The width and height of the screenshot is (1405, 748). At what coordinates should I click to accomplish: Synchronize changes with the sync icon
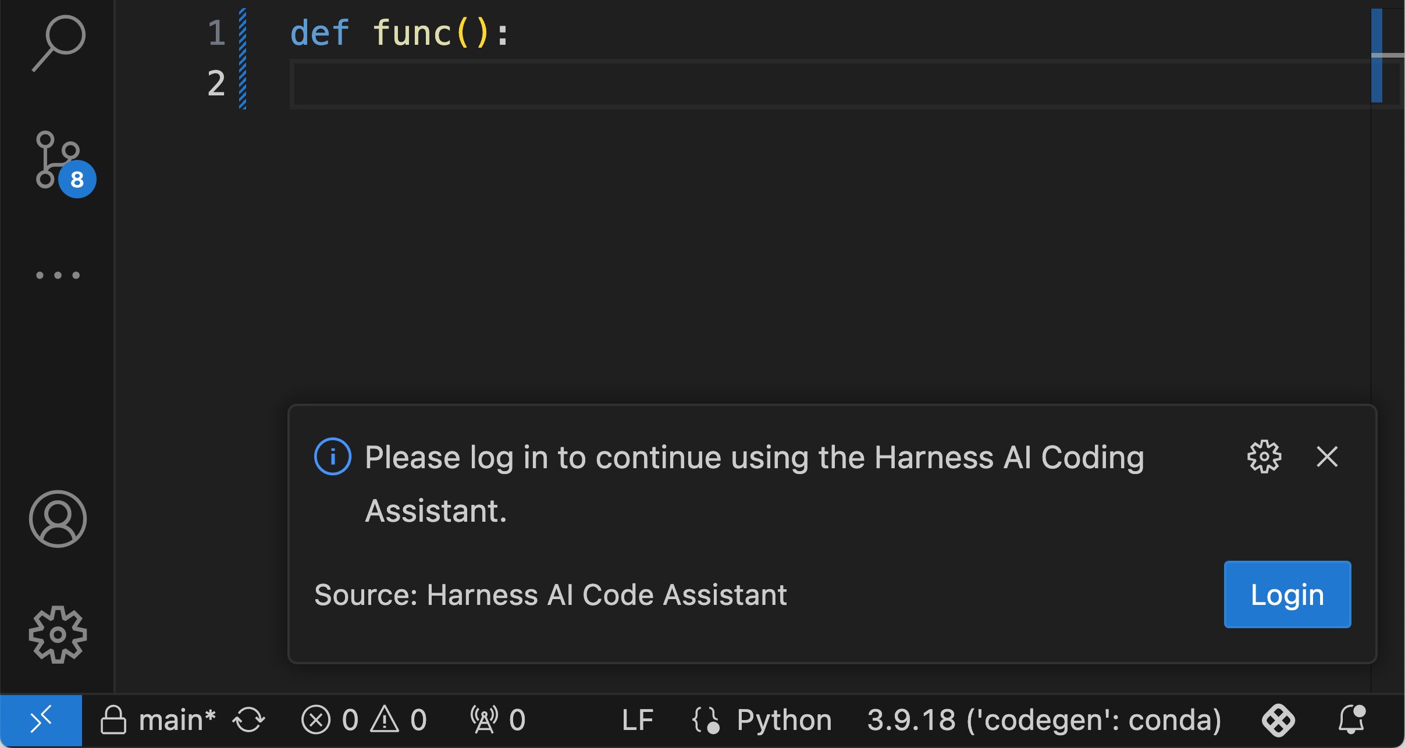[x=249, y=721]
